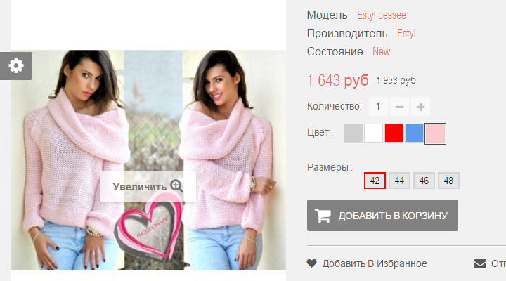506x281 pixels.
Task: Click the heart favorites icon
Action: click(x=312, y=263)
